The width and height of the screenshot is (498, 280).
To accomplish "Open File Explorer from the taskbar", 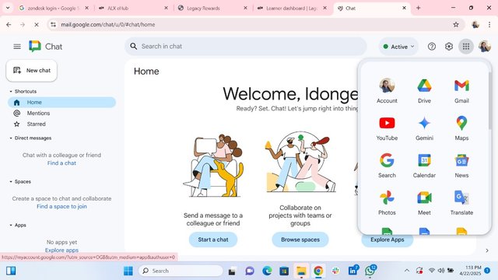I will [301, 271].
